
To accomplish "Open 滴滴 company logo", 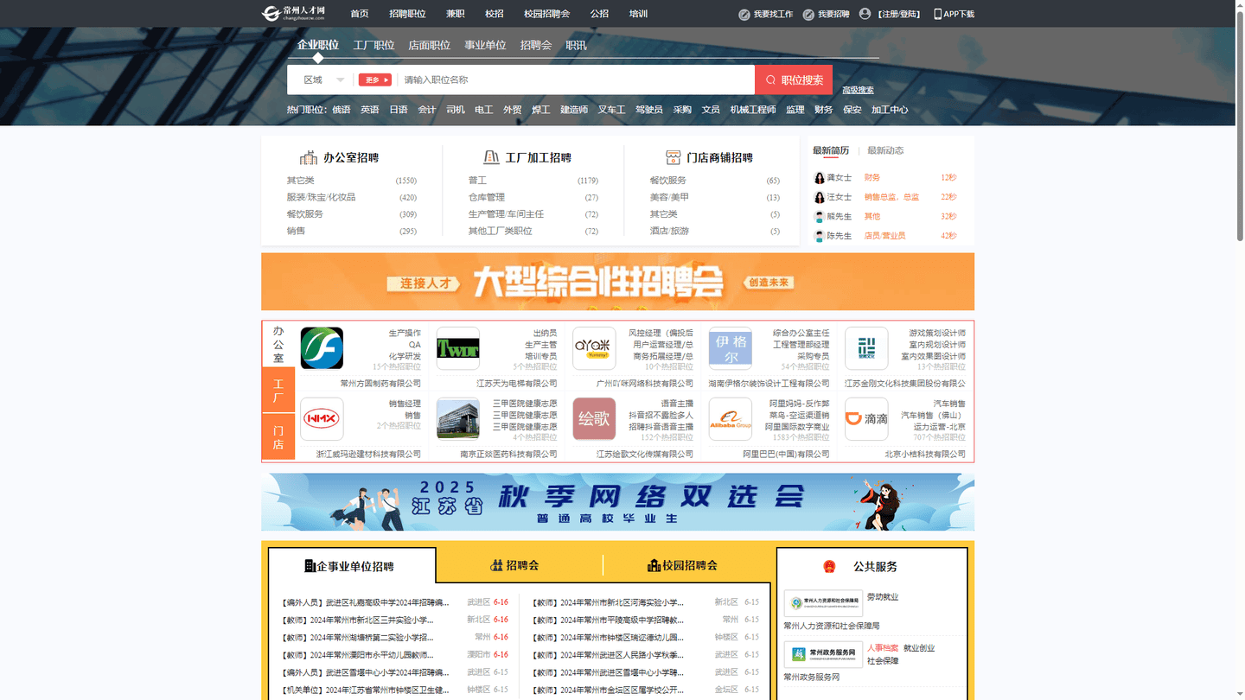I will point(866,419).
